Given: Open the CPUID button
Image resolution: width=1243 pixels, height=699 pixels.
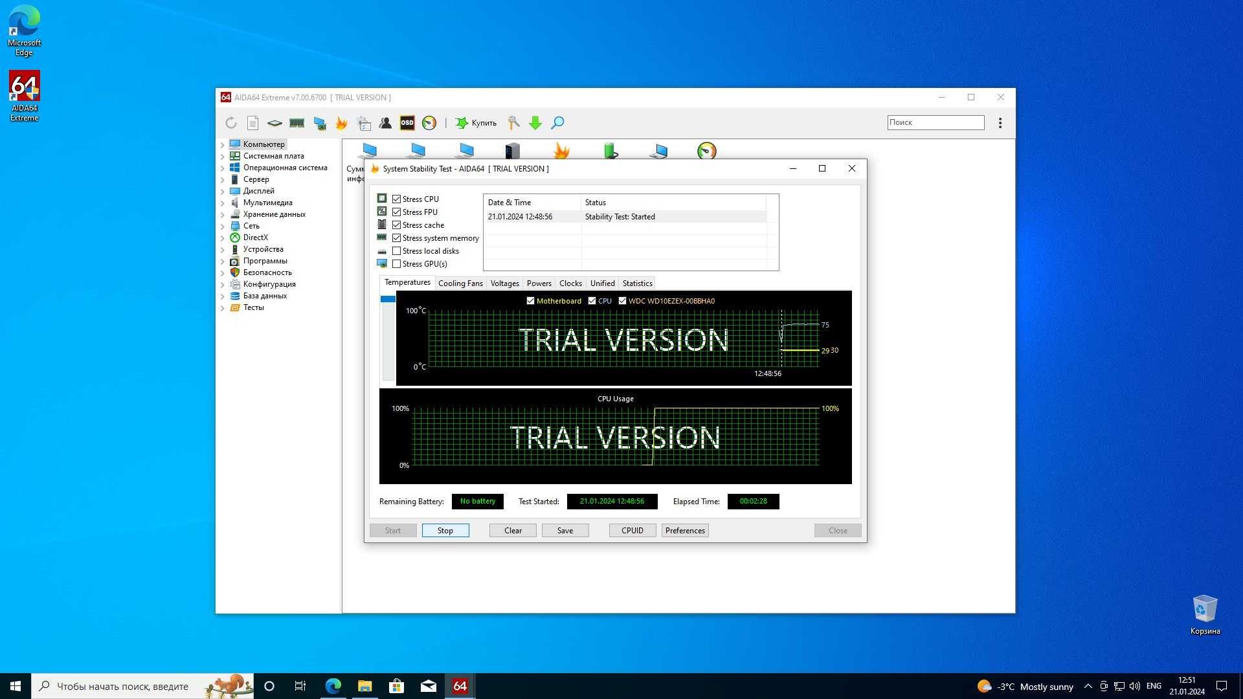Looking at the screenshot, I should click(x=633, y=531).
